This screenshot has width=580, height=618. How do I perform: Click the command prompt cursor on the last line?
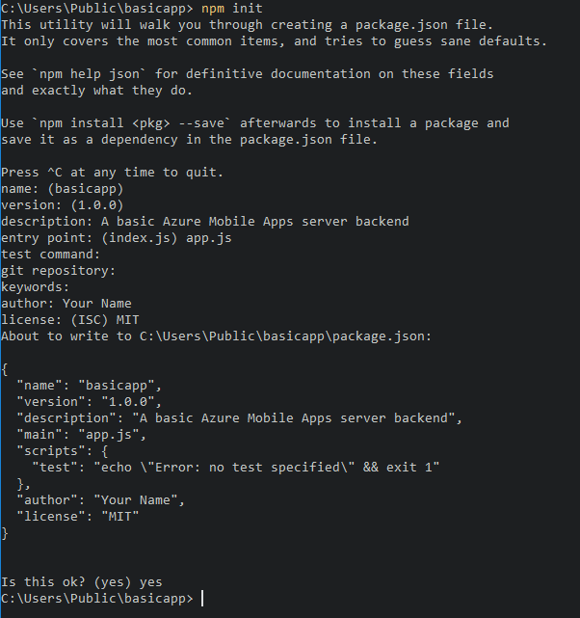coord(202,599)
